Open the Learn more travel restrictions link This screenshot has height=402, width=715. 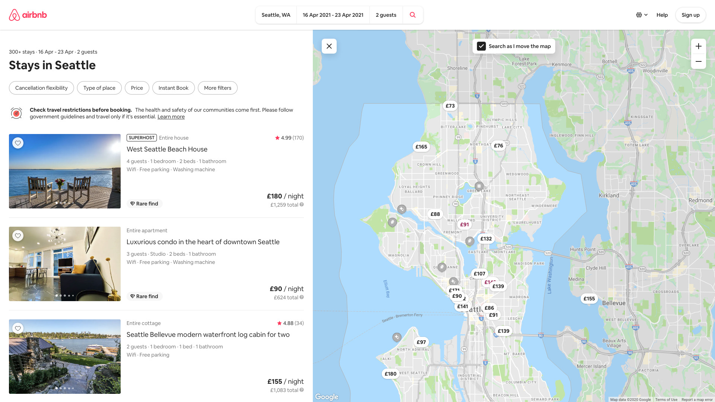click(171, 117)
